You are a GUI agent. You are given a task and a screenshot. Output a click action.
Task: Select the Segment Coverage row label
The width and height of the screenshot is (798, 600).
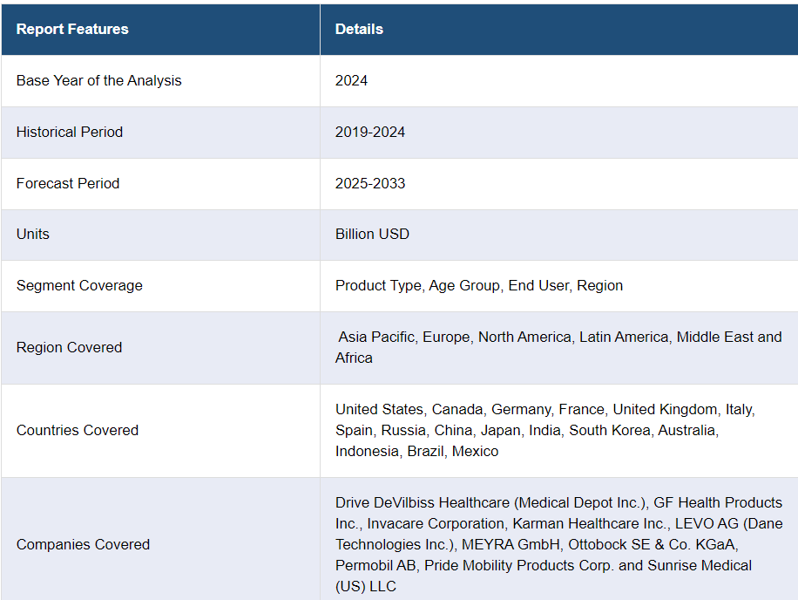click(79, 286)
